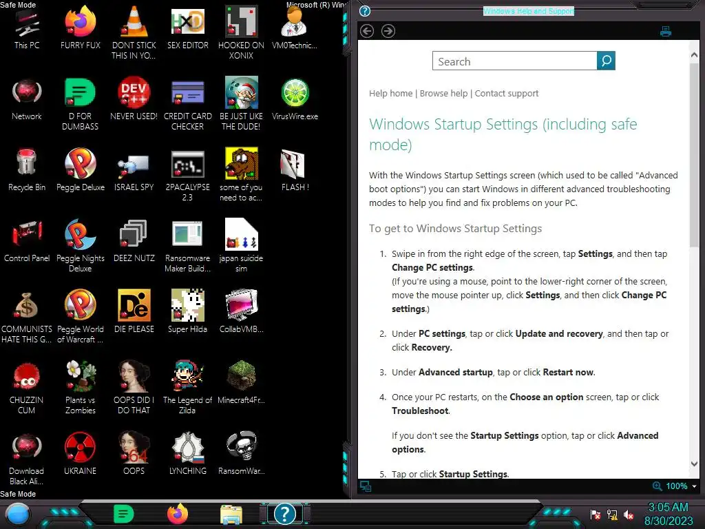705x529 pixels.
Task: Open the green notes app on taskbar
Action: [124, 514]
